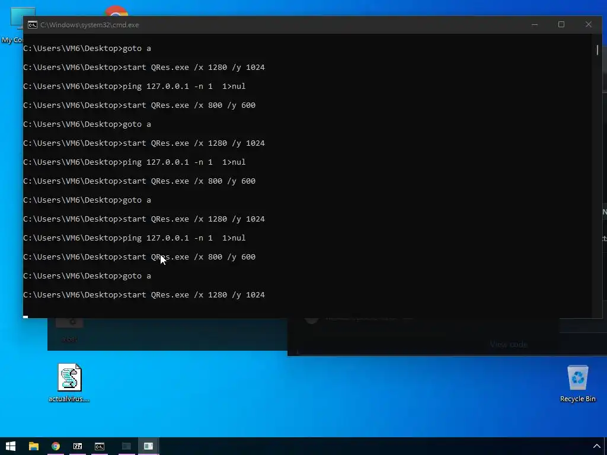Select the dimmed a.bat file icon
Screen dimensions: 607x455
point(70,329)
